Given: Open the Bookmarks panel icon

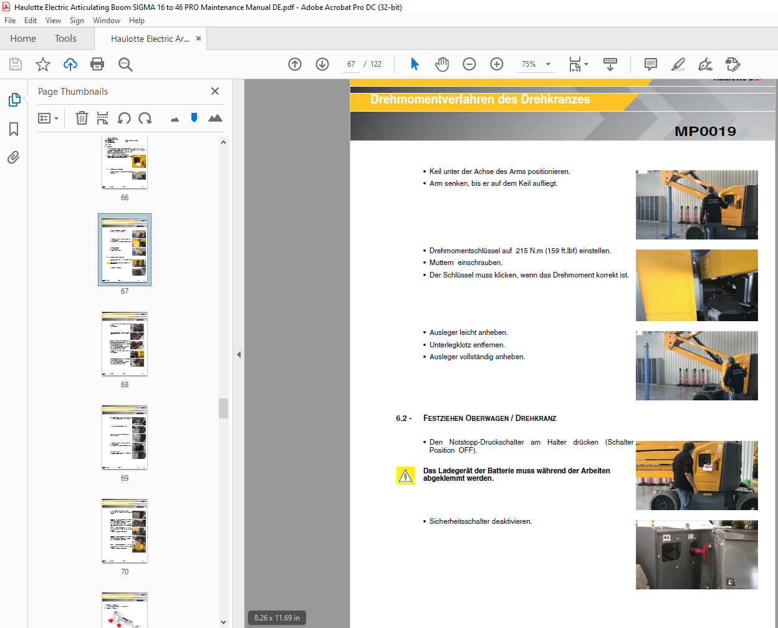Looking at the screenshot, I should (x=14, y=129).
